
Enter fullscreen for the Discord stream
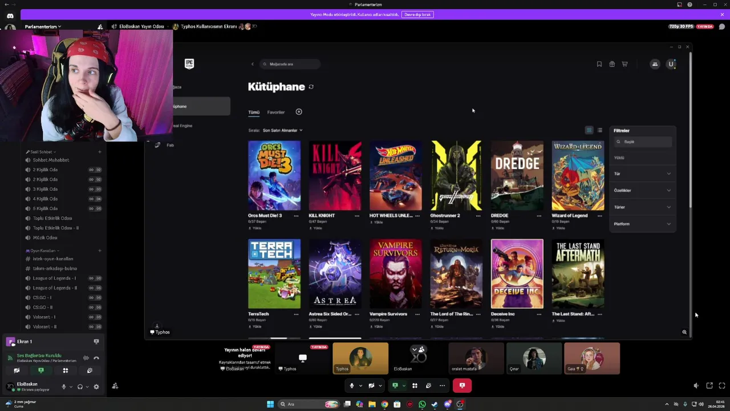click(721, 386)
